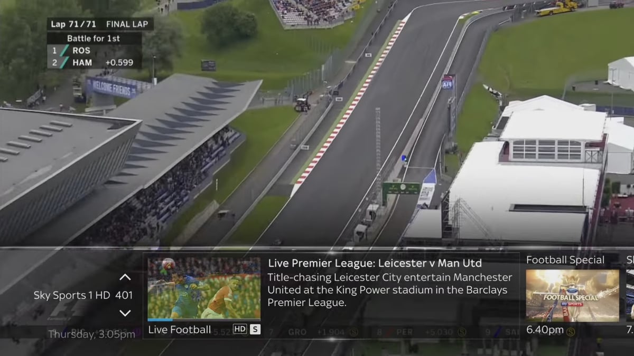The image size is (634, 356).
Task: Open the Live Football programme thumbnail
Action: click(204, 288)
